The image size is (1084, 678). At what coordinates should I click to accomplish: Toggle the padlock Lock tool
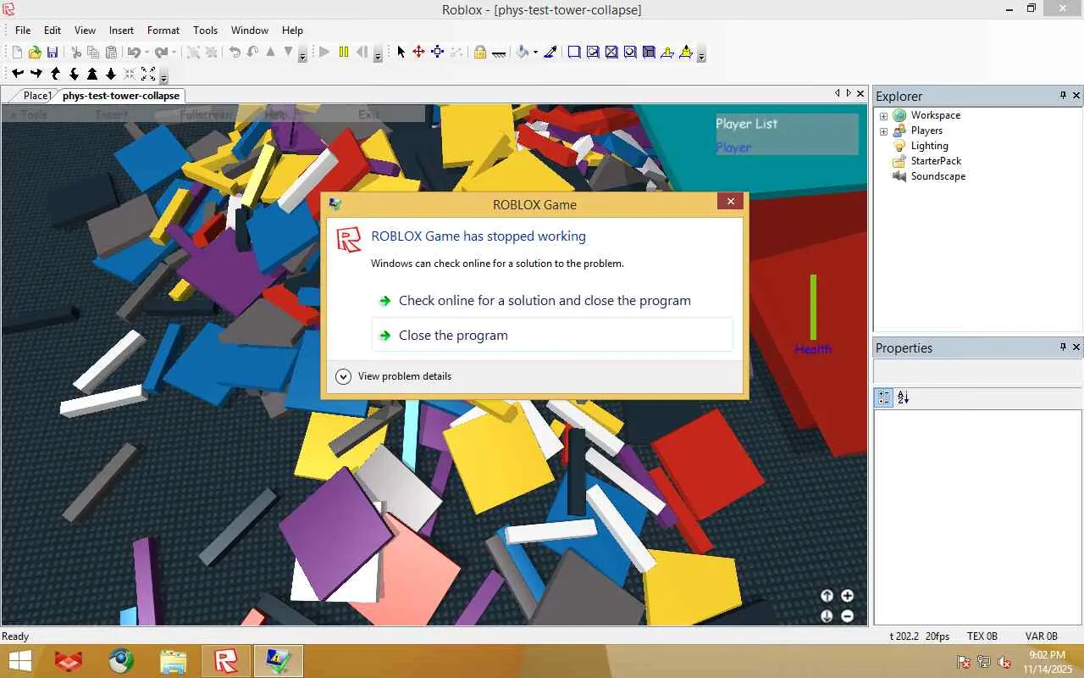click(479, 52)
